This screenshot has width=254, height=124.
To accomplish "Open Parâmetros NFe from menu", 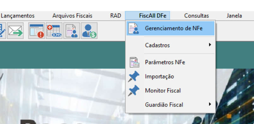I will point(170,62).
